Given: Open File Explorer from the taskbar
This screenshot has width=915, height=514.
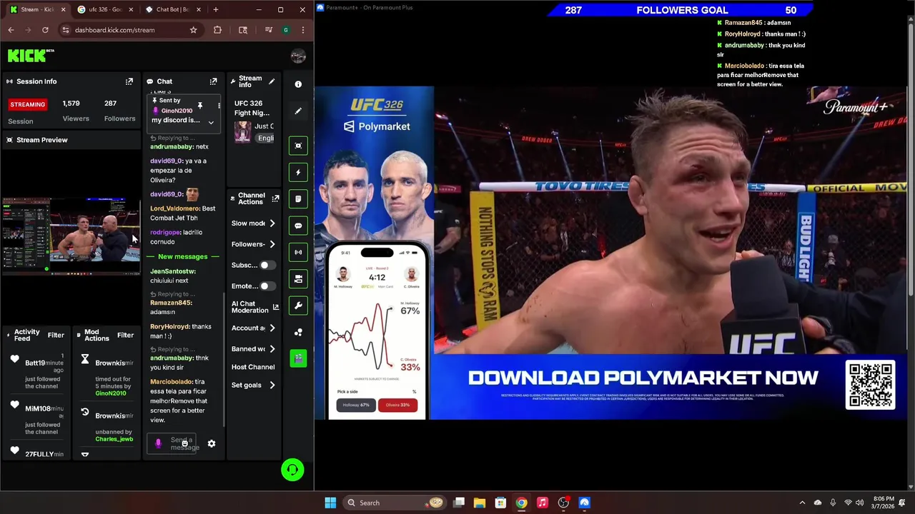Looking at the screenshot, I should (480, 503).
